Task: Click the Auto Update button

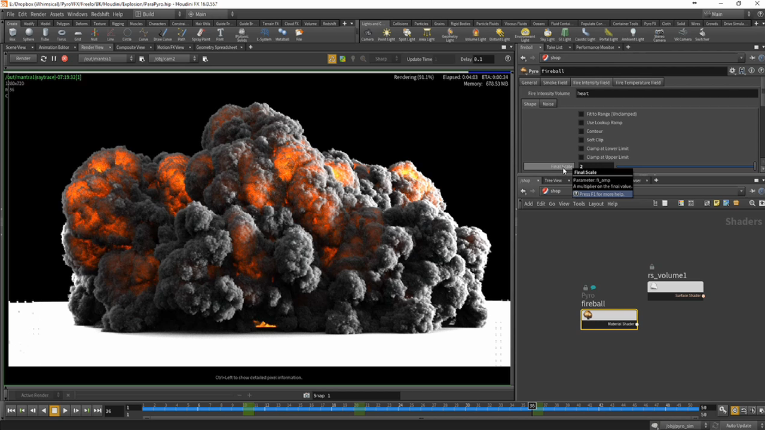Action: pyautogui.click(x=738, y=425)
